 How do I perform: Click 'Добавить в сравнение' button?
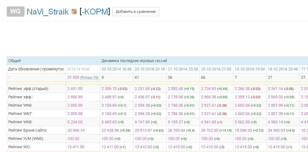click(x=136, y=12)
